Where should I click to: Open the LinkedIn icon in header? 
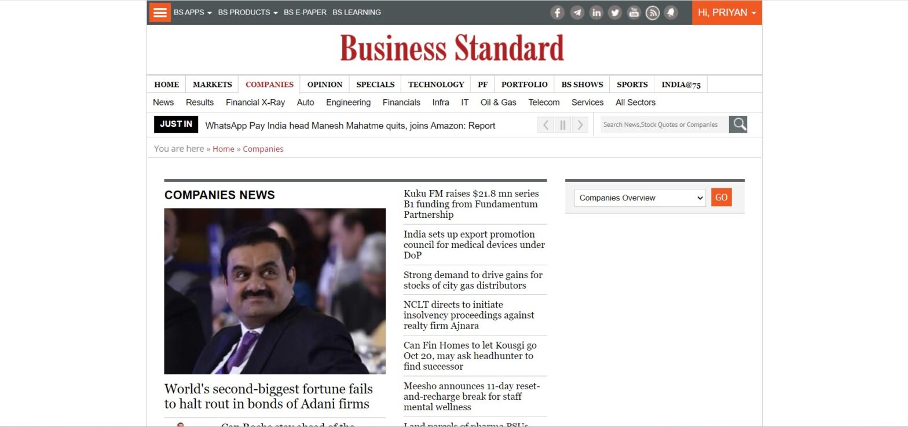click(596, 12)
